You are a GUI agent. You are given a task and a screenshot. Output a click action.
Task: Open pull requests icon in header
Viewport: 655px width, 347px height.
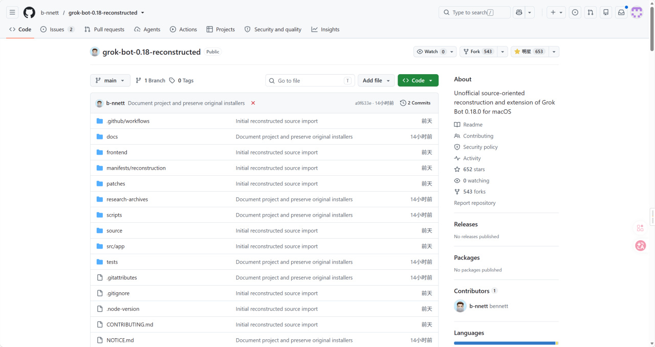coord(591,12)
